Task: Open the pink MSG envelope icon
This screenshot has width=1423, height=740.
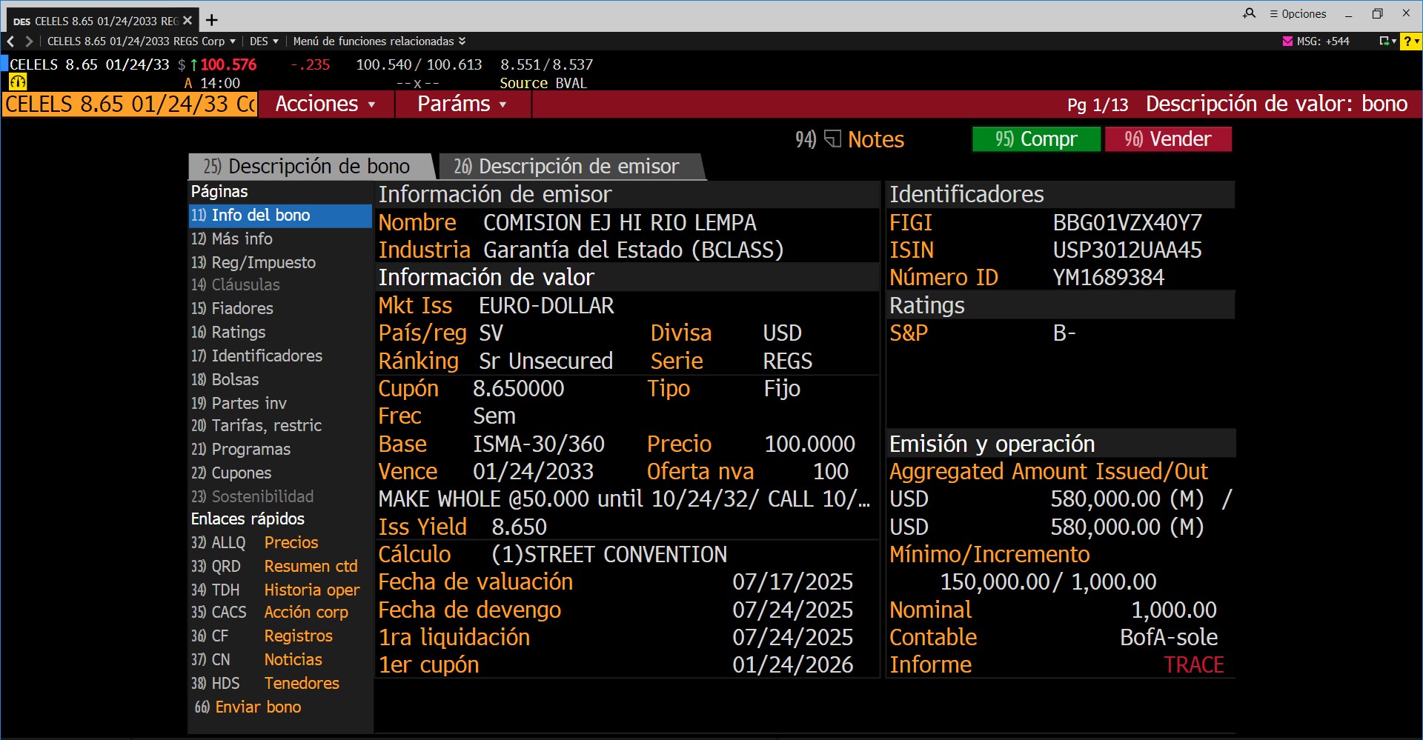Action: tap(1287, 41)
